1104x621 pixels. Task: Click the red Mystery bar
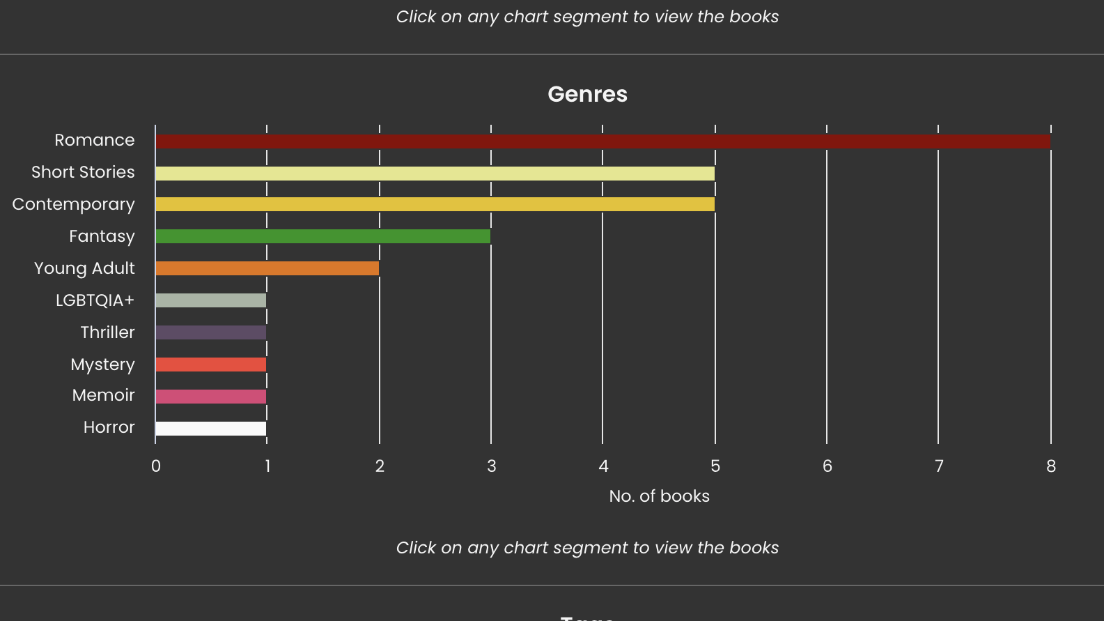click(x=210, y=365)
